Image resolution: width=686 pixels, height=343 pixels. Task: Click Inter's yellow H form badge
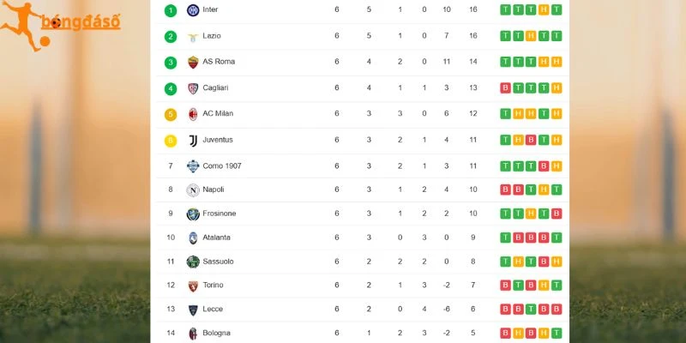click(544, 9)
